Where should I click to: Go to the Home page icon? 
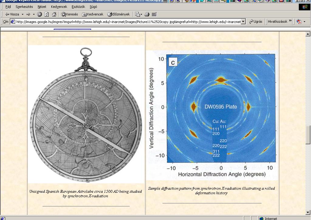coord(54,14)
